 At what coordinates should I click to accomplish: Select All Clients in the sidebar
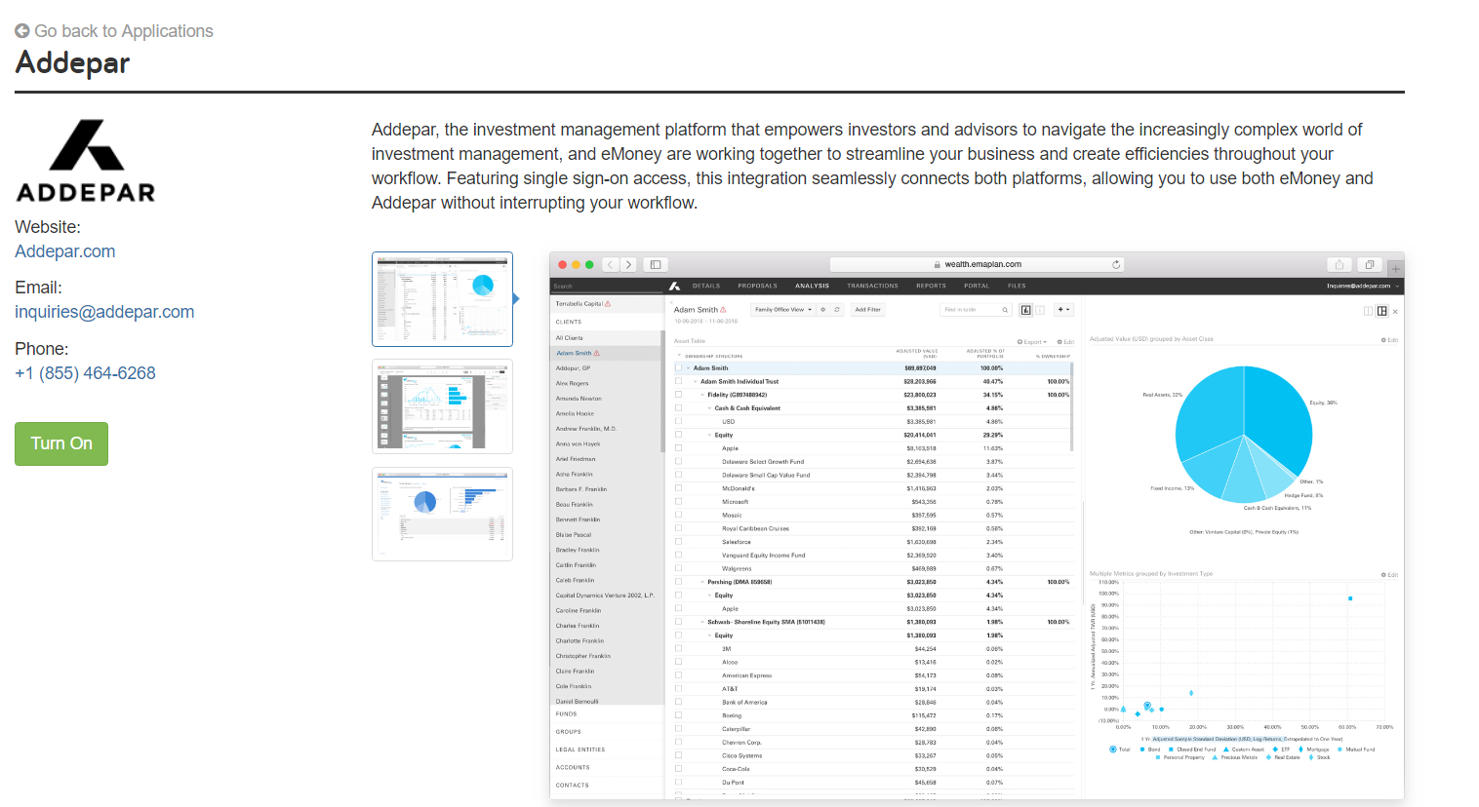coord(606,338)
